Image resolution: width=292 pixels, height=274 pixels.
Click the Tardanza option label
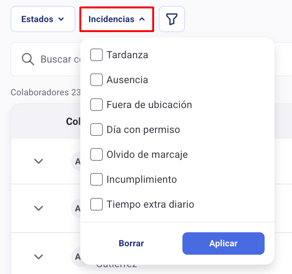pyautogui.click(x=127, y=55)
